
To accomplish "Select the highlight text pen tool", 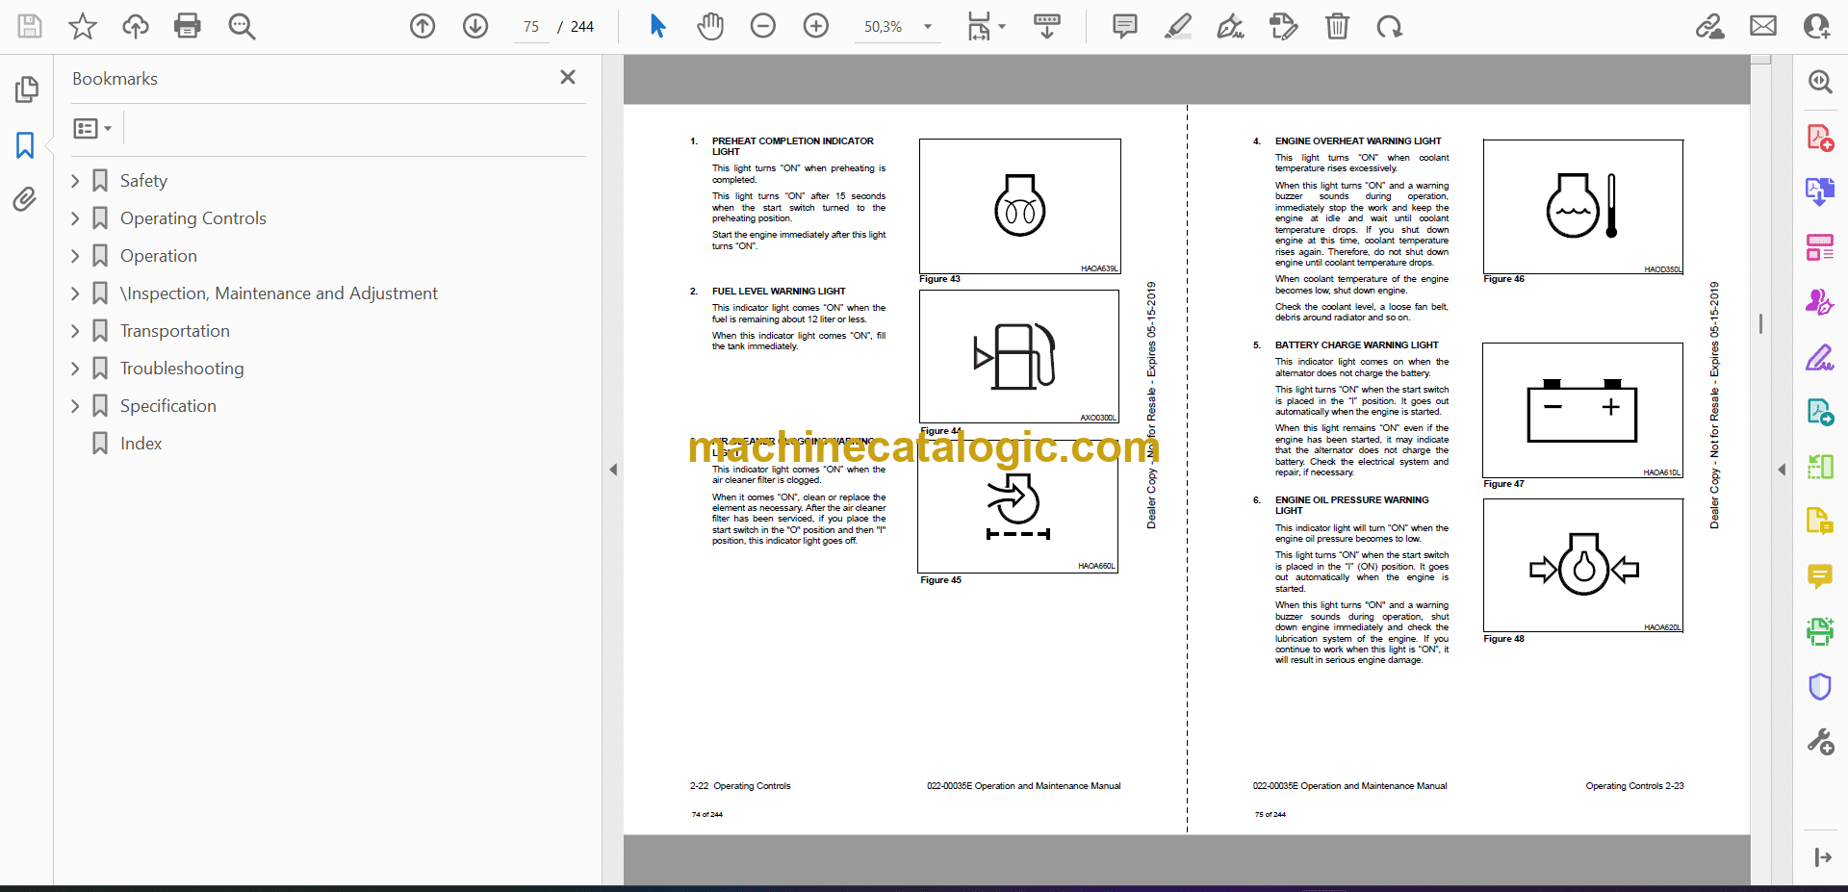I will pyautogui.click(x=1177, y=26).
